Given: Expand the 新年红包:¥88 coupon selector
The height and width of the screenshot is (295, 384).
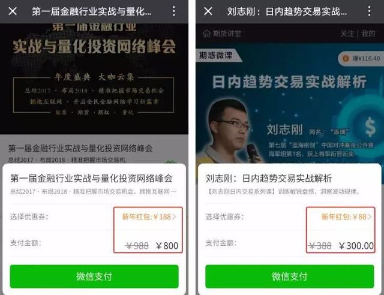Looking at the screenshot, I should click(346, 216).
